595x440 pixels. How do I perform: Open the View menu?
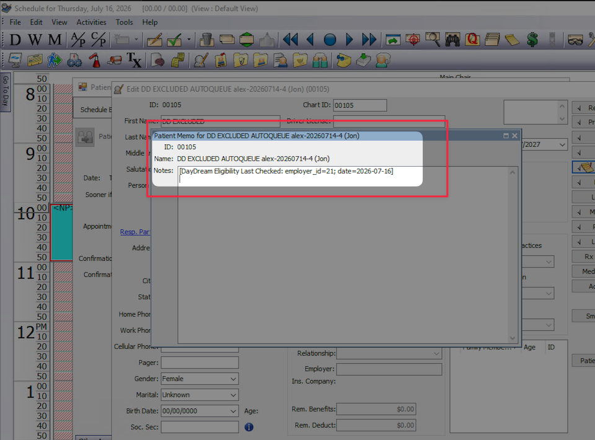[59, 22]
